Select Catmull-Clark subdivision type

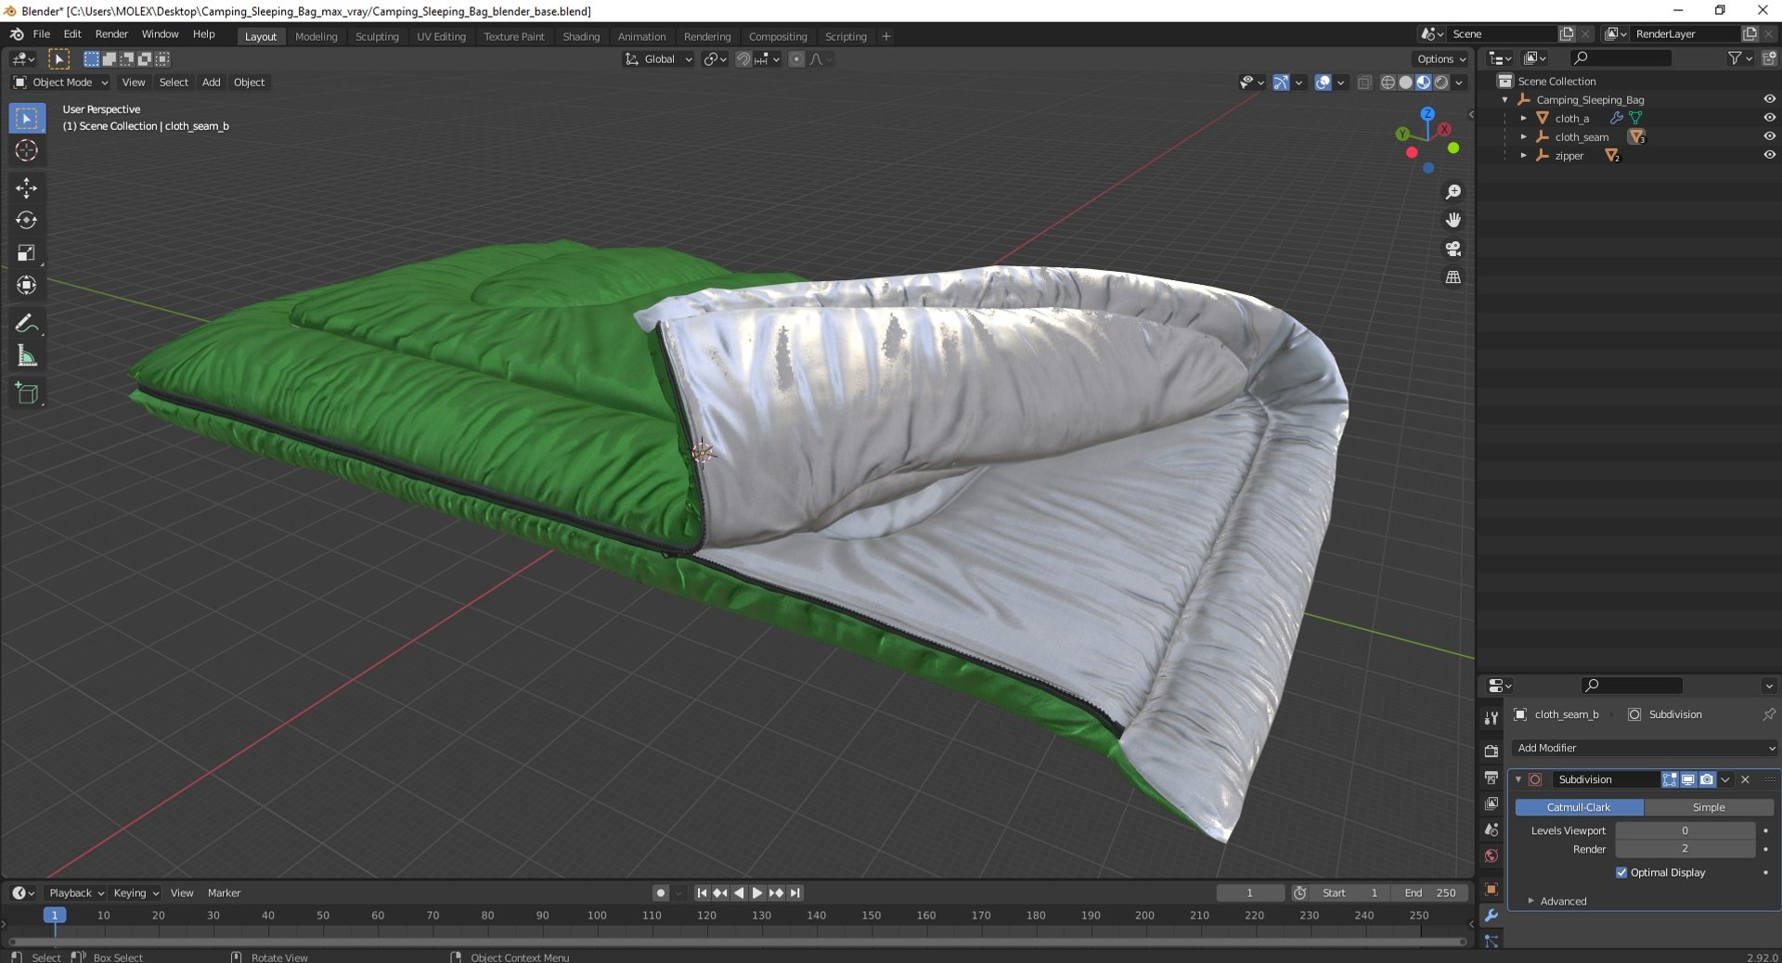pos(1579,807)
